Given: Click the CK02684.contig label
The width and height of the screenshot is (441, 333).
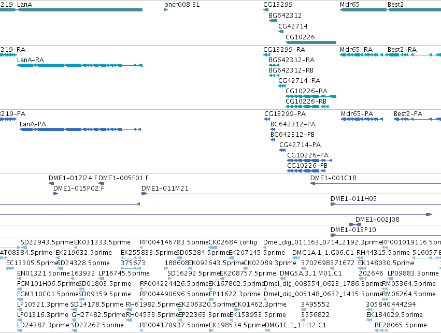Looking at the screenshot, I should tap(233, 242).
